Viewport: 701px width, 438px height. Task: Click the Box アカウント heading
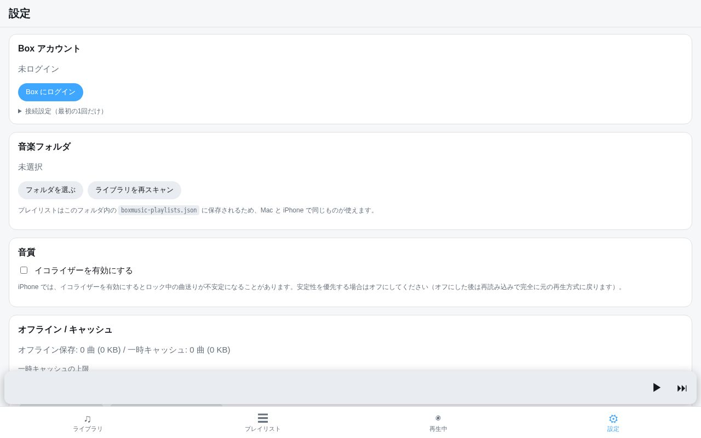tap(49, 49)
